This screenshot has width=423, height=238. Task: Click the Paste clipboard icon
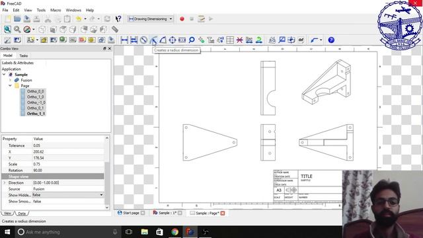click(x=67, y=19)
